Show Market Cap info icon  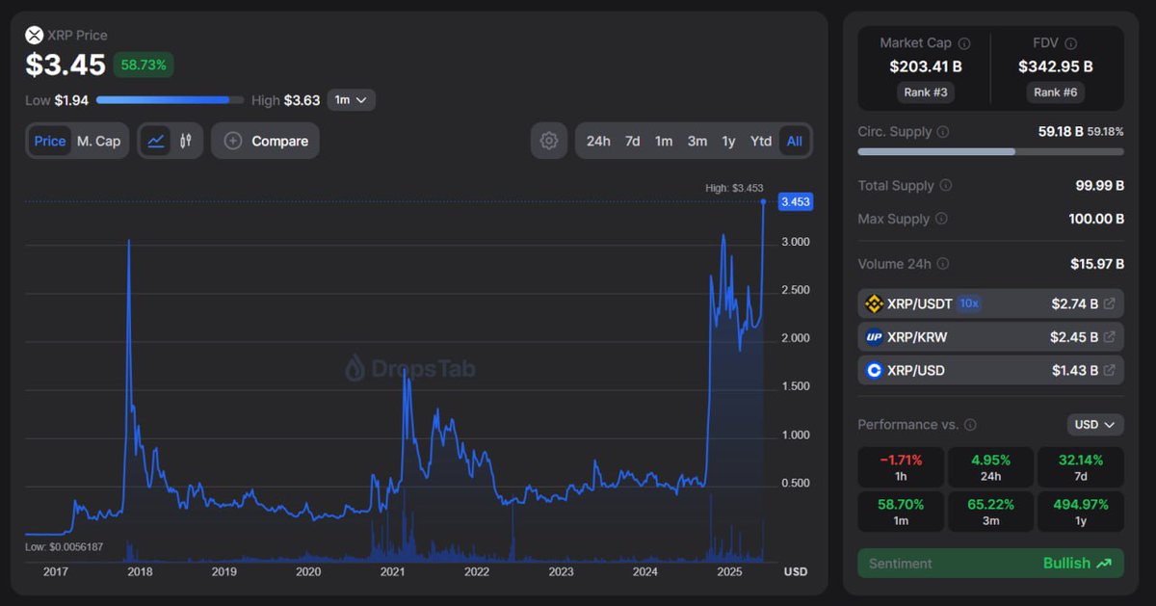pos(964,43)
